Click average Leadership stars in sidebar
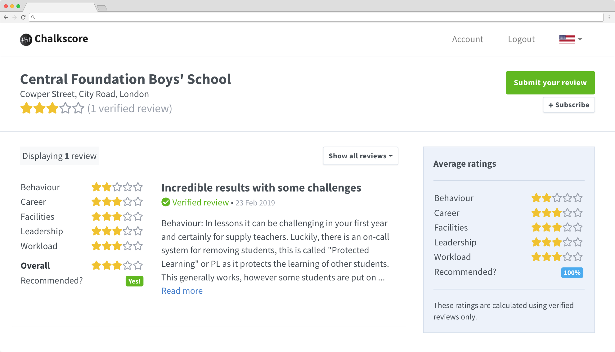 (x=557, y=242)
